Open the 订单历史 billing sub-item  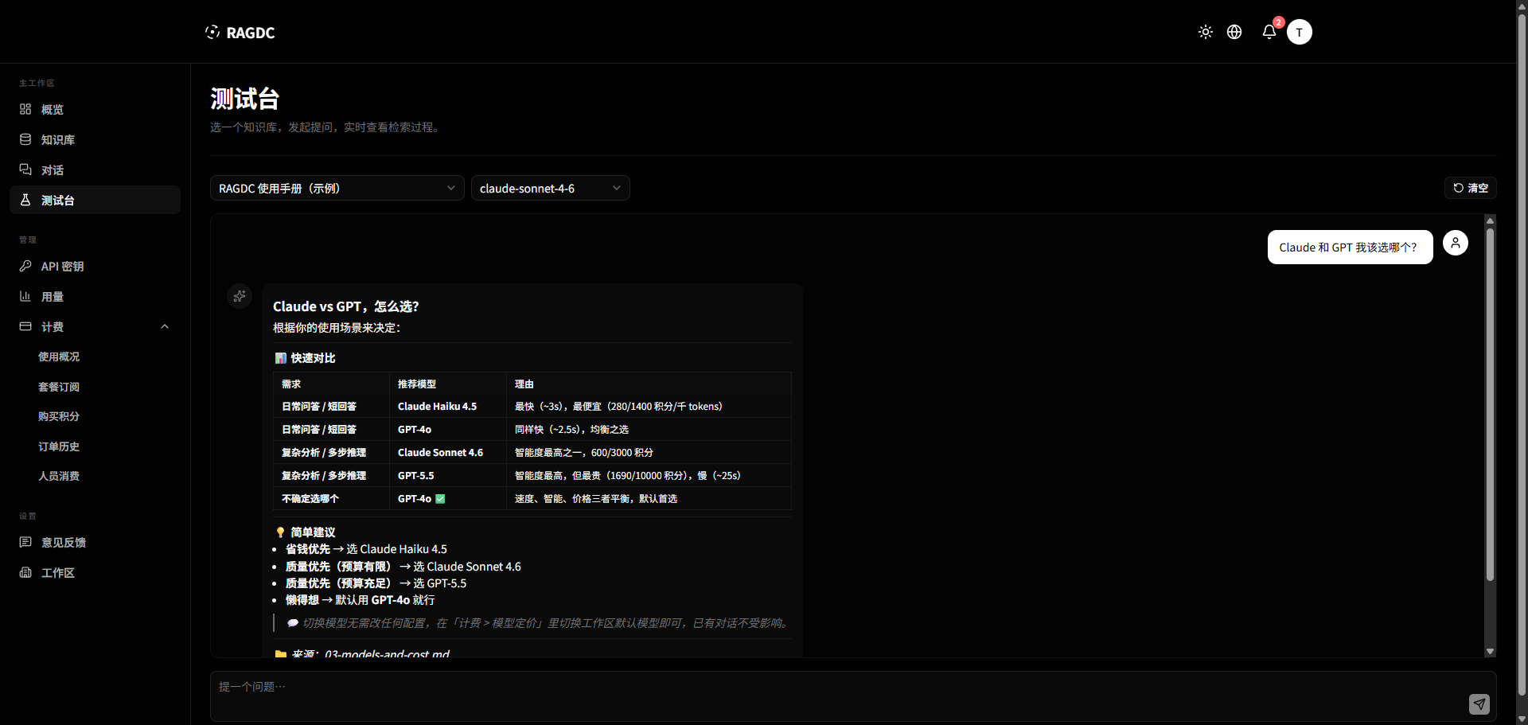[59, 446]
